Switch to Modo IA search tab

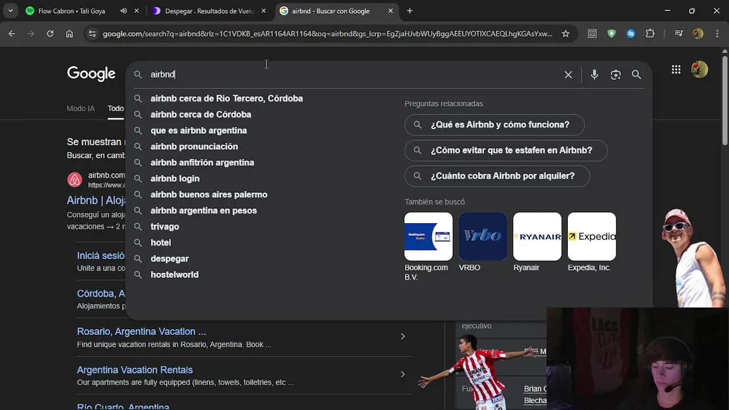(x=81, y=108)
